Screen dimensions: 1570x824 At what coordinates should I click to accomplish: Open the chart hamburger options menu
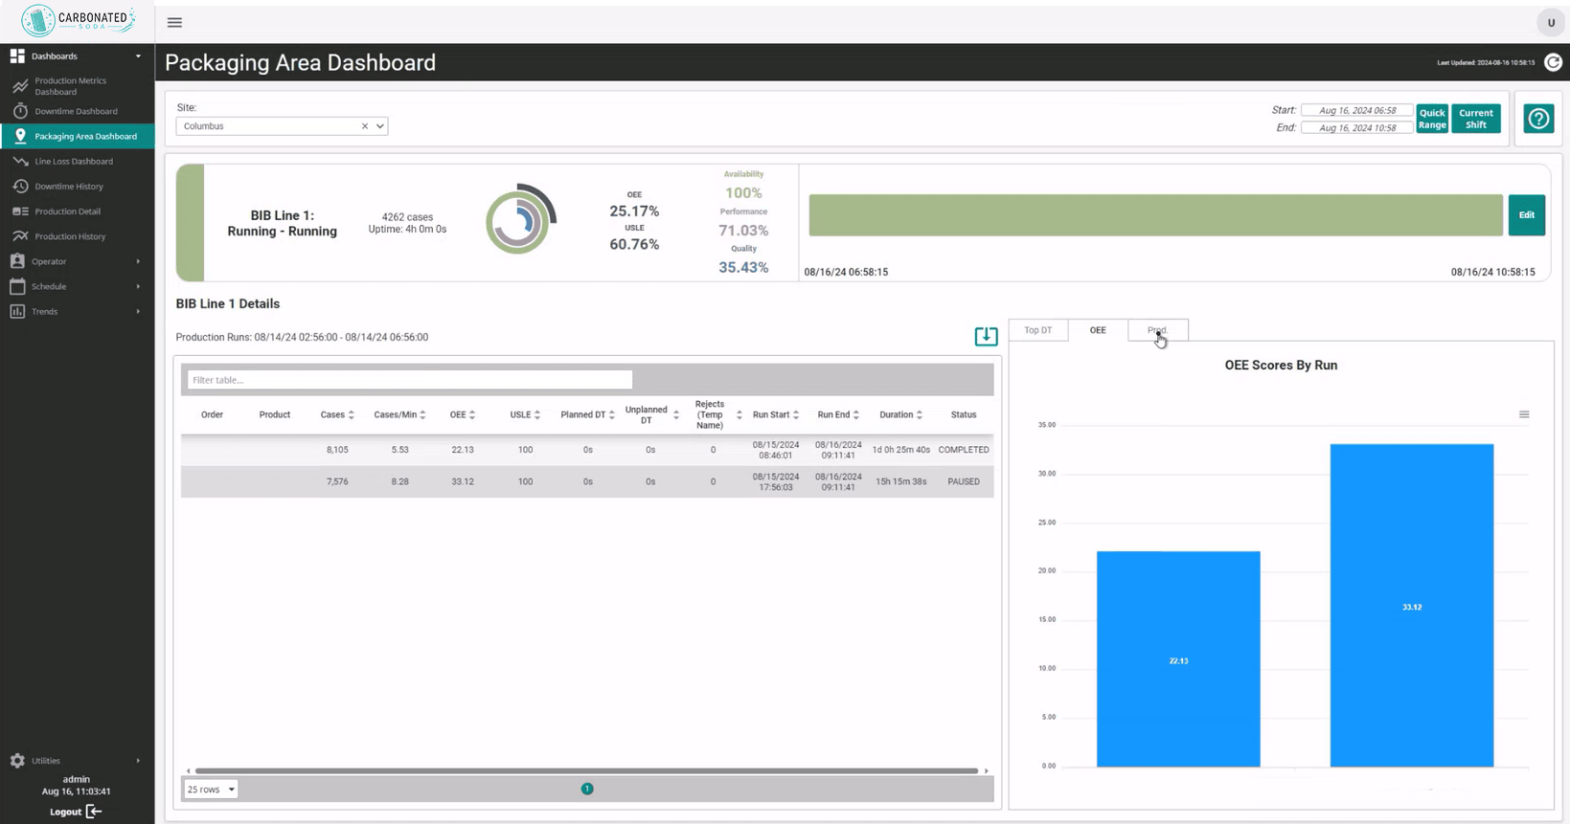point(1524,414)
